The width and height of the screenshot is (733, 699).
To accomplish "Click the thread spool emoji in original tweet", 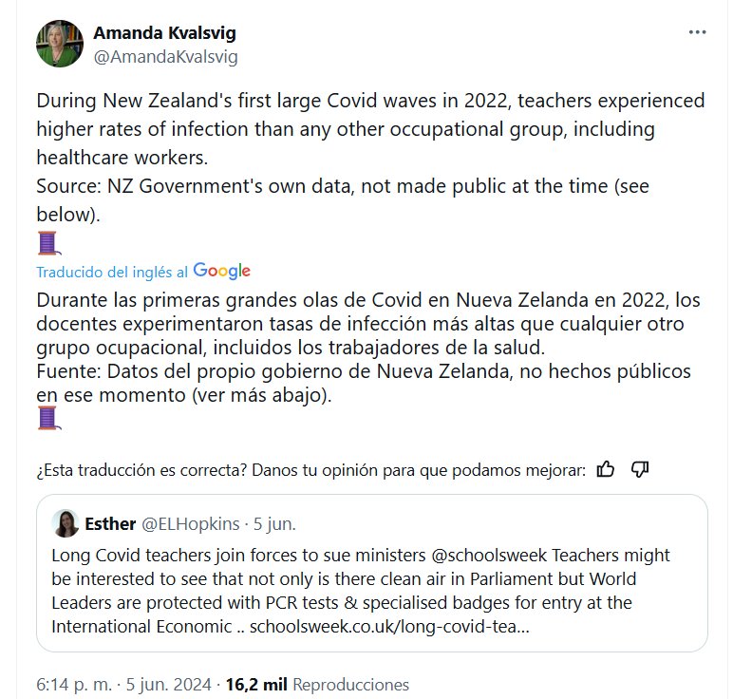I will pos(48,243).
